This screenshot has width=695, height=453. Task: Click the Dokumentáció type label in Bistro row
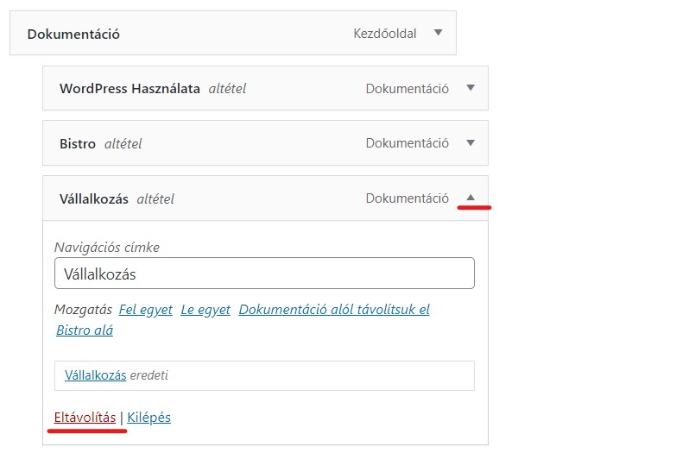[x=407, y=143]
